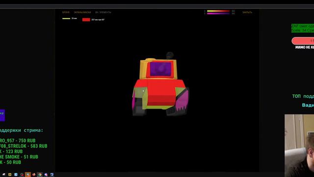Open the golden round taskbar icon
Viewport: 314px width, 177px height.
point(10,175)
